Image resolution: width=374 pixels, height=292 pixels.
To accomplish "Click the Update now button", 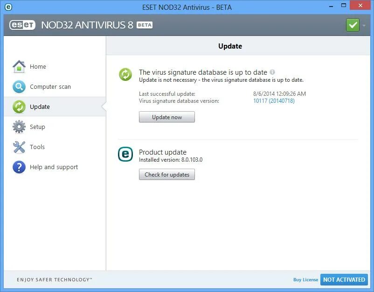I will 167,117.
